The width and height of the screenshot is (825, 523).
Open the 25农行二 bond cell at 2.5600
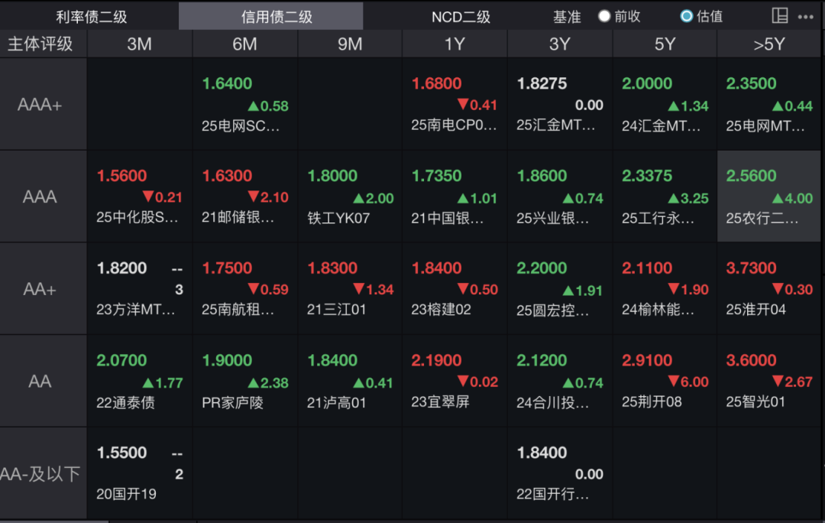click(769, 197)
